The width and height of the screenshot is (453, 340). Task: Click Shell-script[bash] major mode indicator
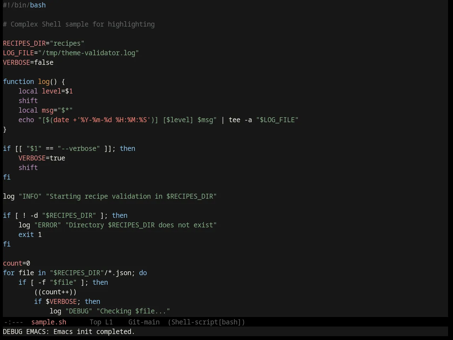point(206,322)
